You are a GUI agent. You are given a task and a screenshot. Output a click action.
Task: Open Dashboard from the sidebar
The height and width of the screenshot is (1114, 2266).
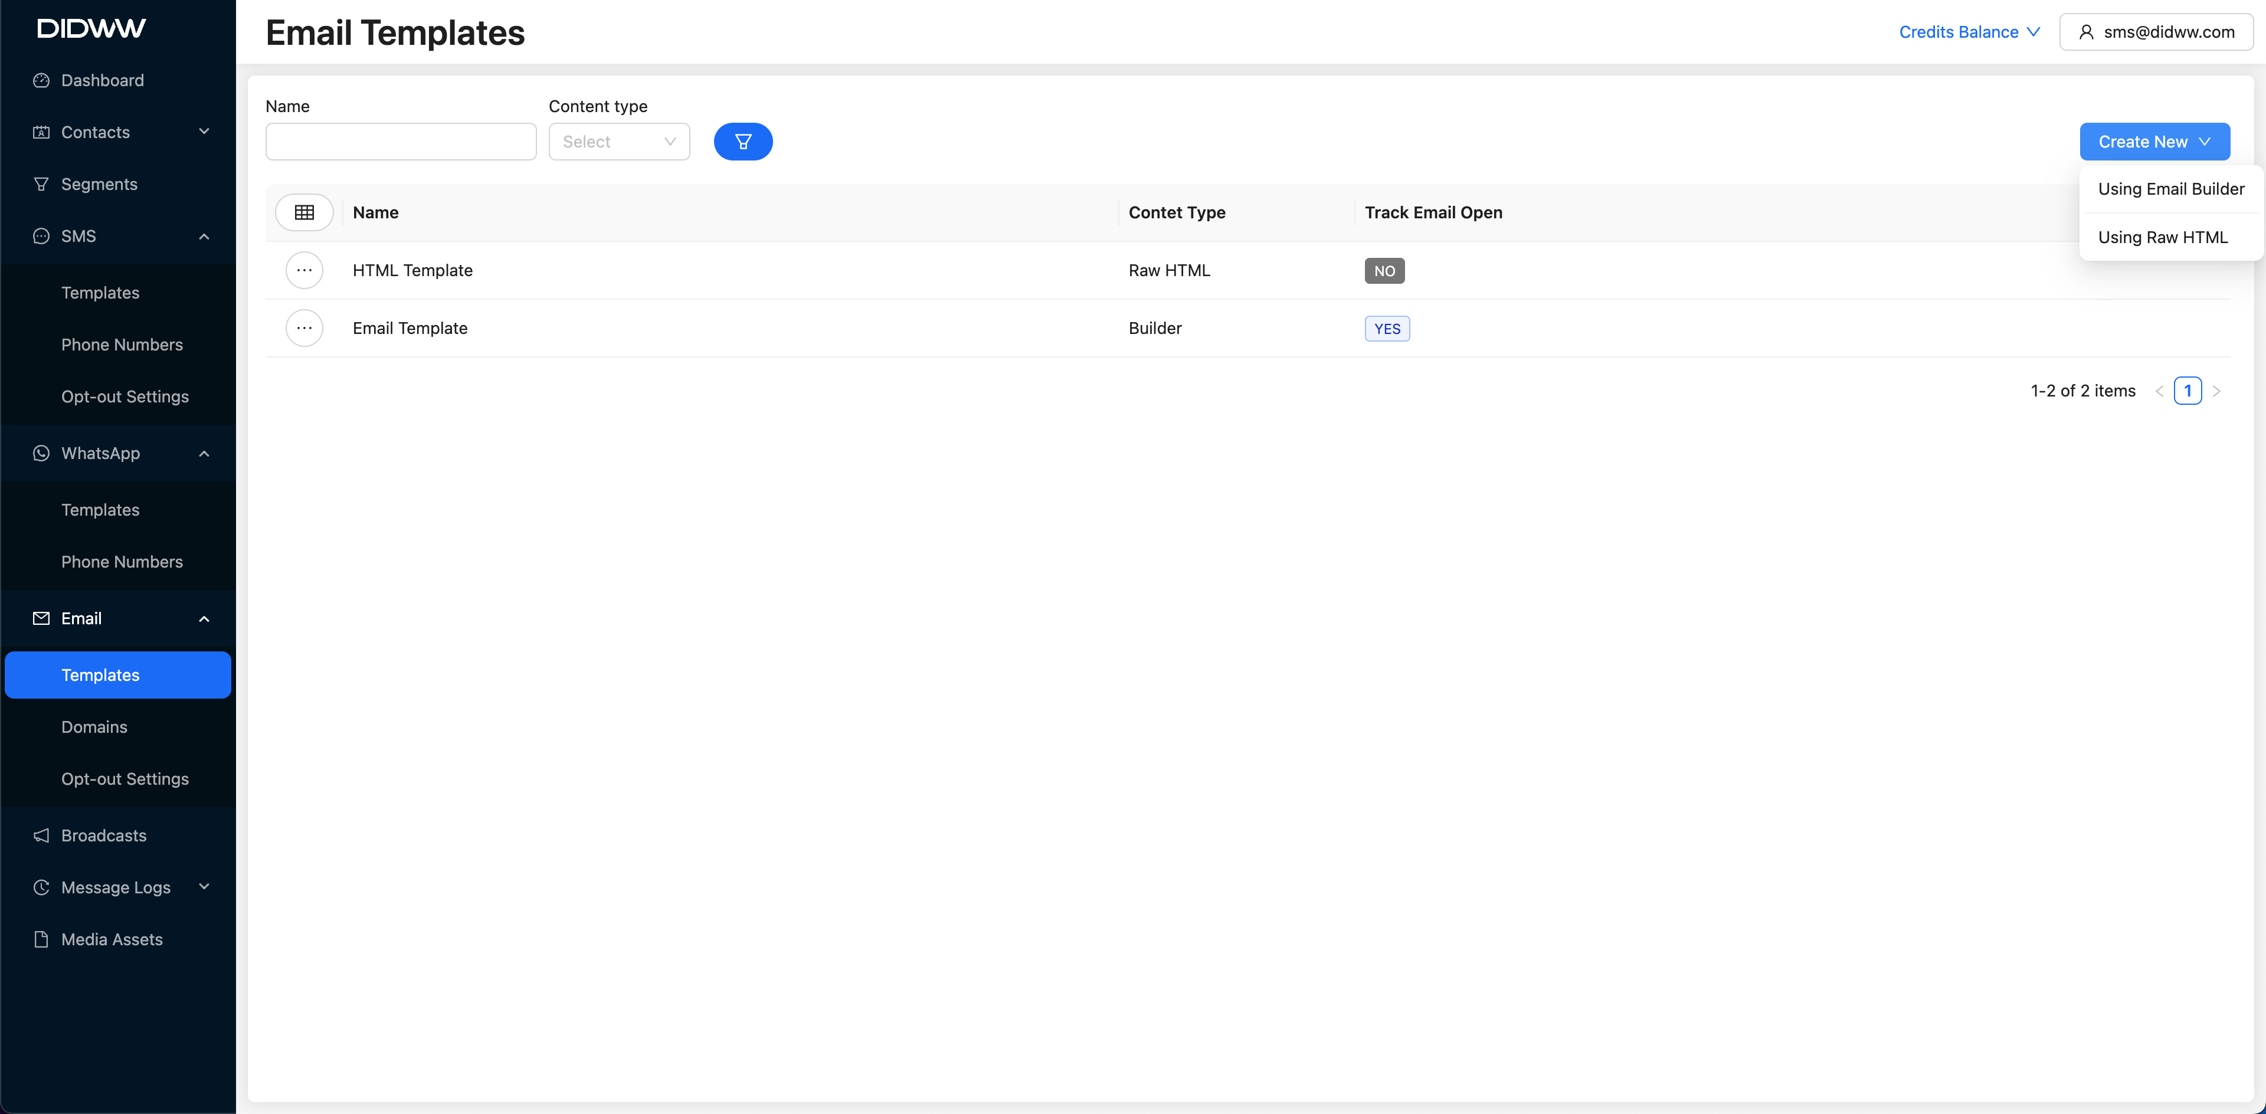tap(118, 80)
